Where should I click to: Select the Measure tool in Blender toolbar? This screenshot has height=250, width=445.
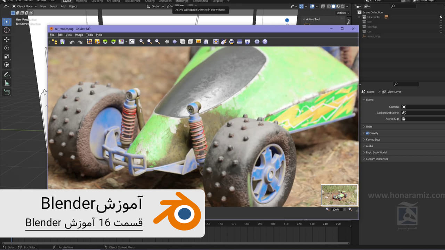pos(7,83)
